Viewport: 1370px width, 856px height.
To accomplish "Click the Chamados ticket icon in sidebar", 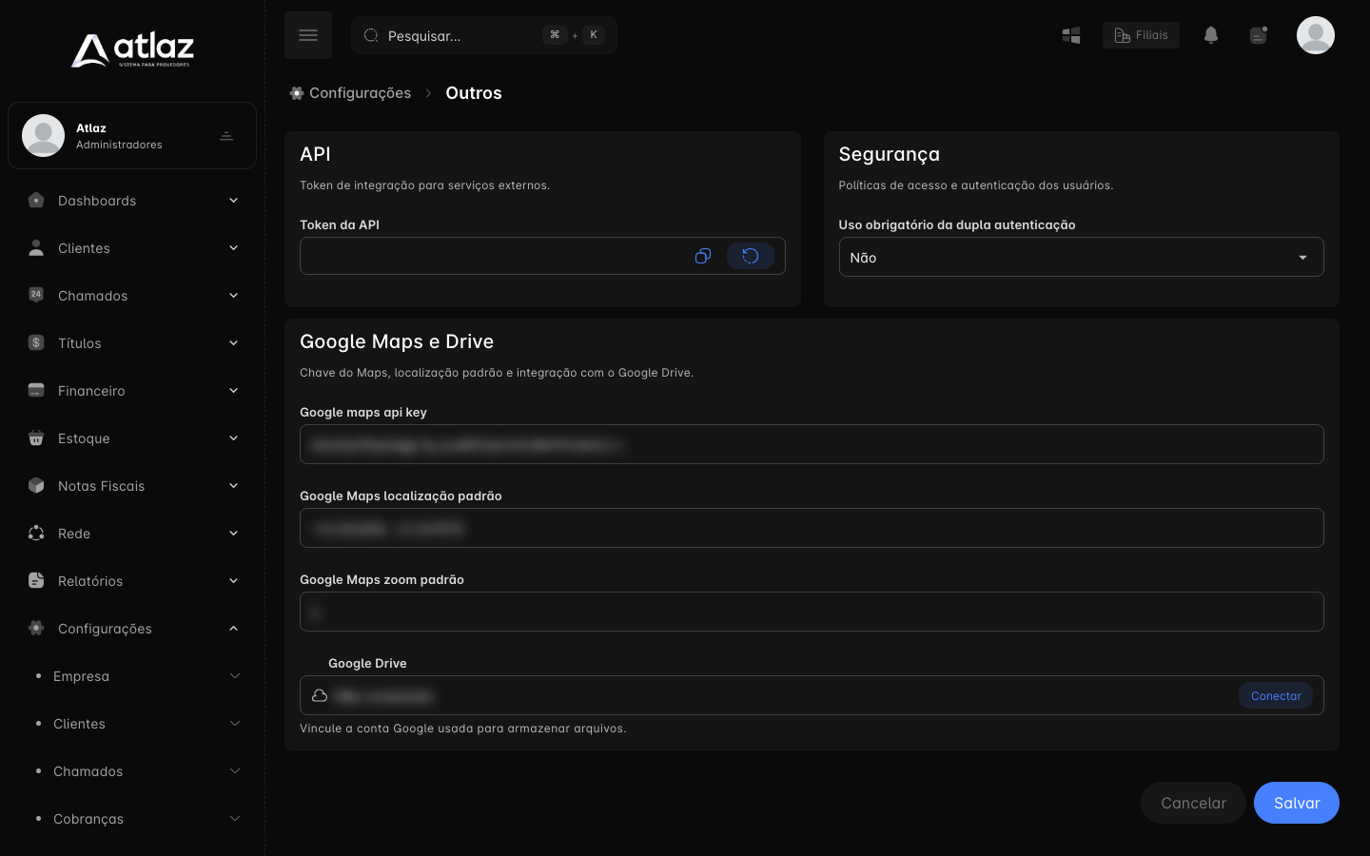I will click(36, 295).
